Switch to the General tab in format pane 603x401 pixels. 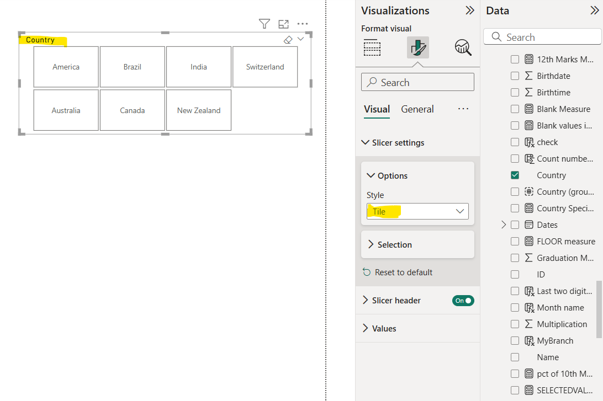[417, 109]
